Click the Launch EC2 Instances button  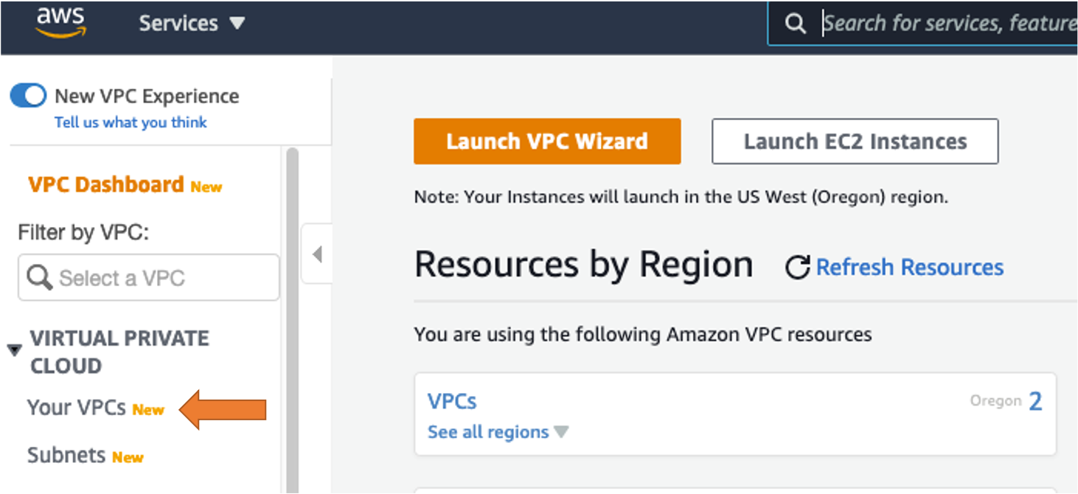click(x=855, y=142)
